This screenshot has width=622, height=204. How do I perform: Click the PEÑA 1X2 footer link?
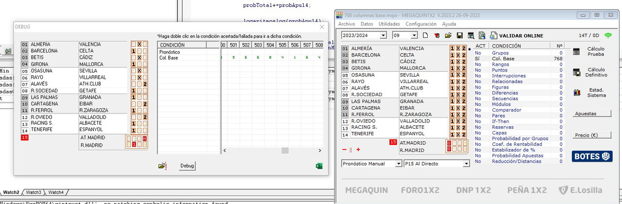click(x=527, y=190)
